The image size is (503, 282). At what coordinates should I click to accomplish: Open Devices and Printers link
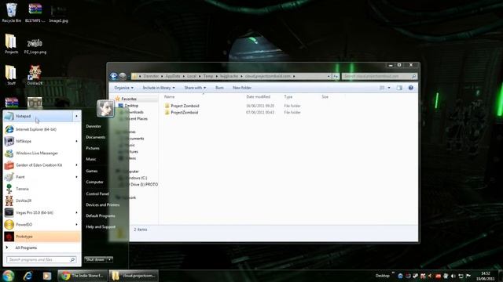coord(103,204)
